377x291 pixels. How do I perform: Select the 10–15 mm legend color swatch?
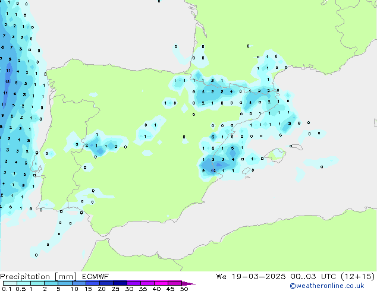point(78,283)
